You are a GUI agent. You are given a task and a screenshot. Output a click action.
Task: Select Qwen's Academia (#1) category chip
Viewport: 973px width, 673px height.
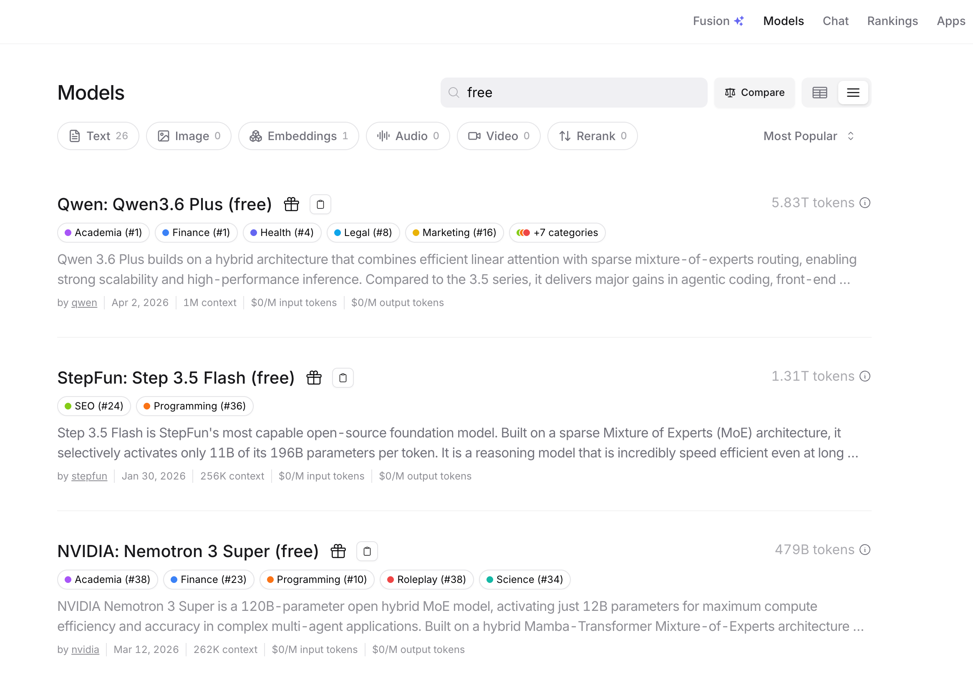103,233
